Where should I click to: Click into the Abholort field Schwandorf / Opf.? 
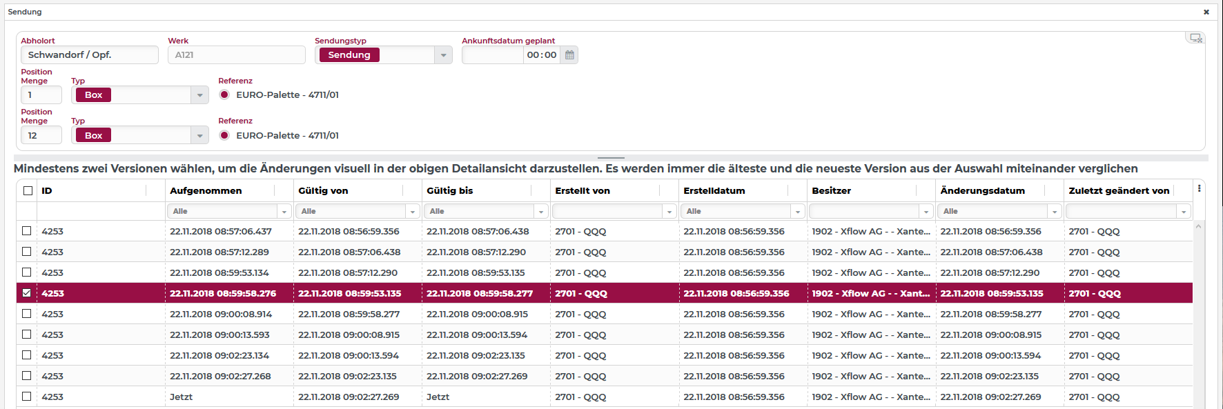(90, 55)
